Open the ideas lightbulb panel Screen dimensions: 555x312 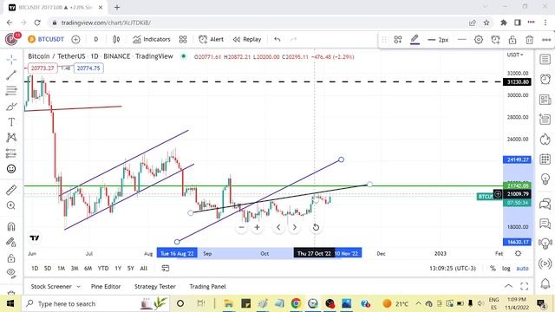coord(545,179)
